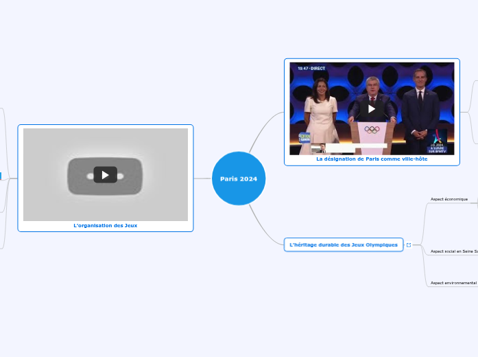Click the La désignation de Paris comme ville-hôte caption
478x357 pixels.
[x=371, y=159]
